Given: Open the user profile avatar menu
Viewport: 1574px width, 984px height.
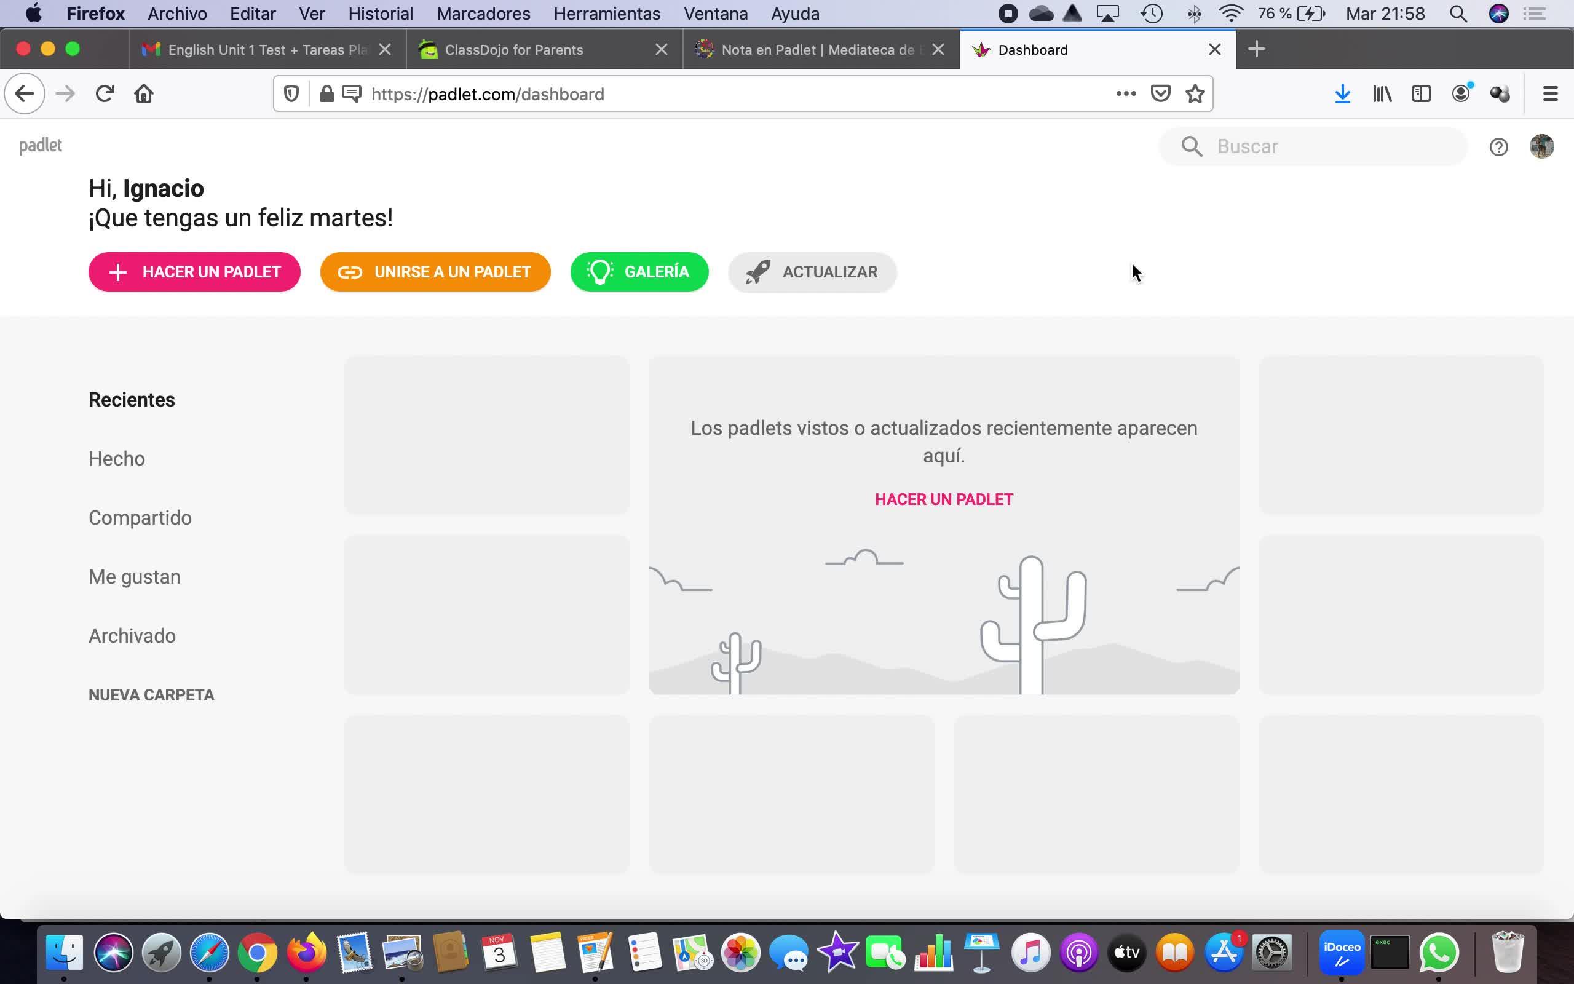Looking at the screenshot, I should (x=1541, y=146).
